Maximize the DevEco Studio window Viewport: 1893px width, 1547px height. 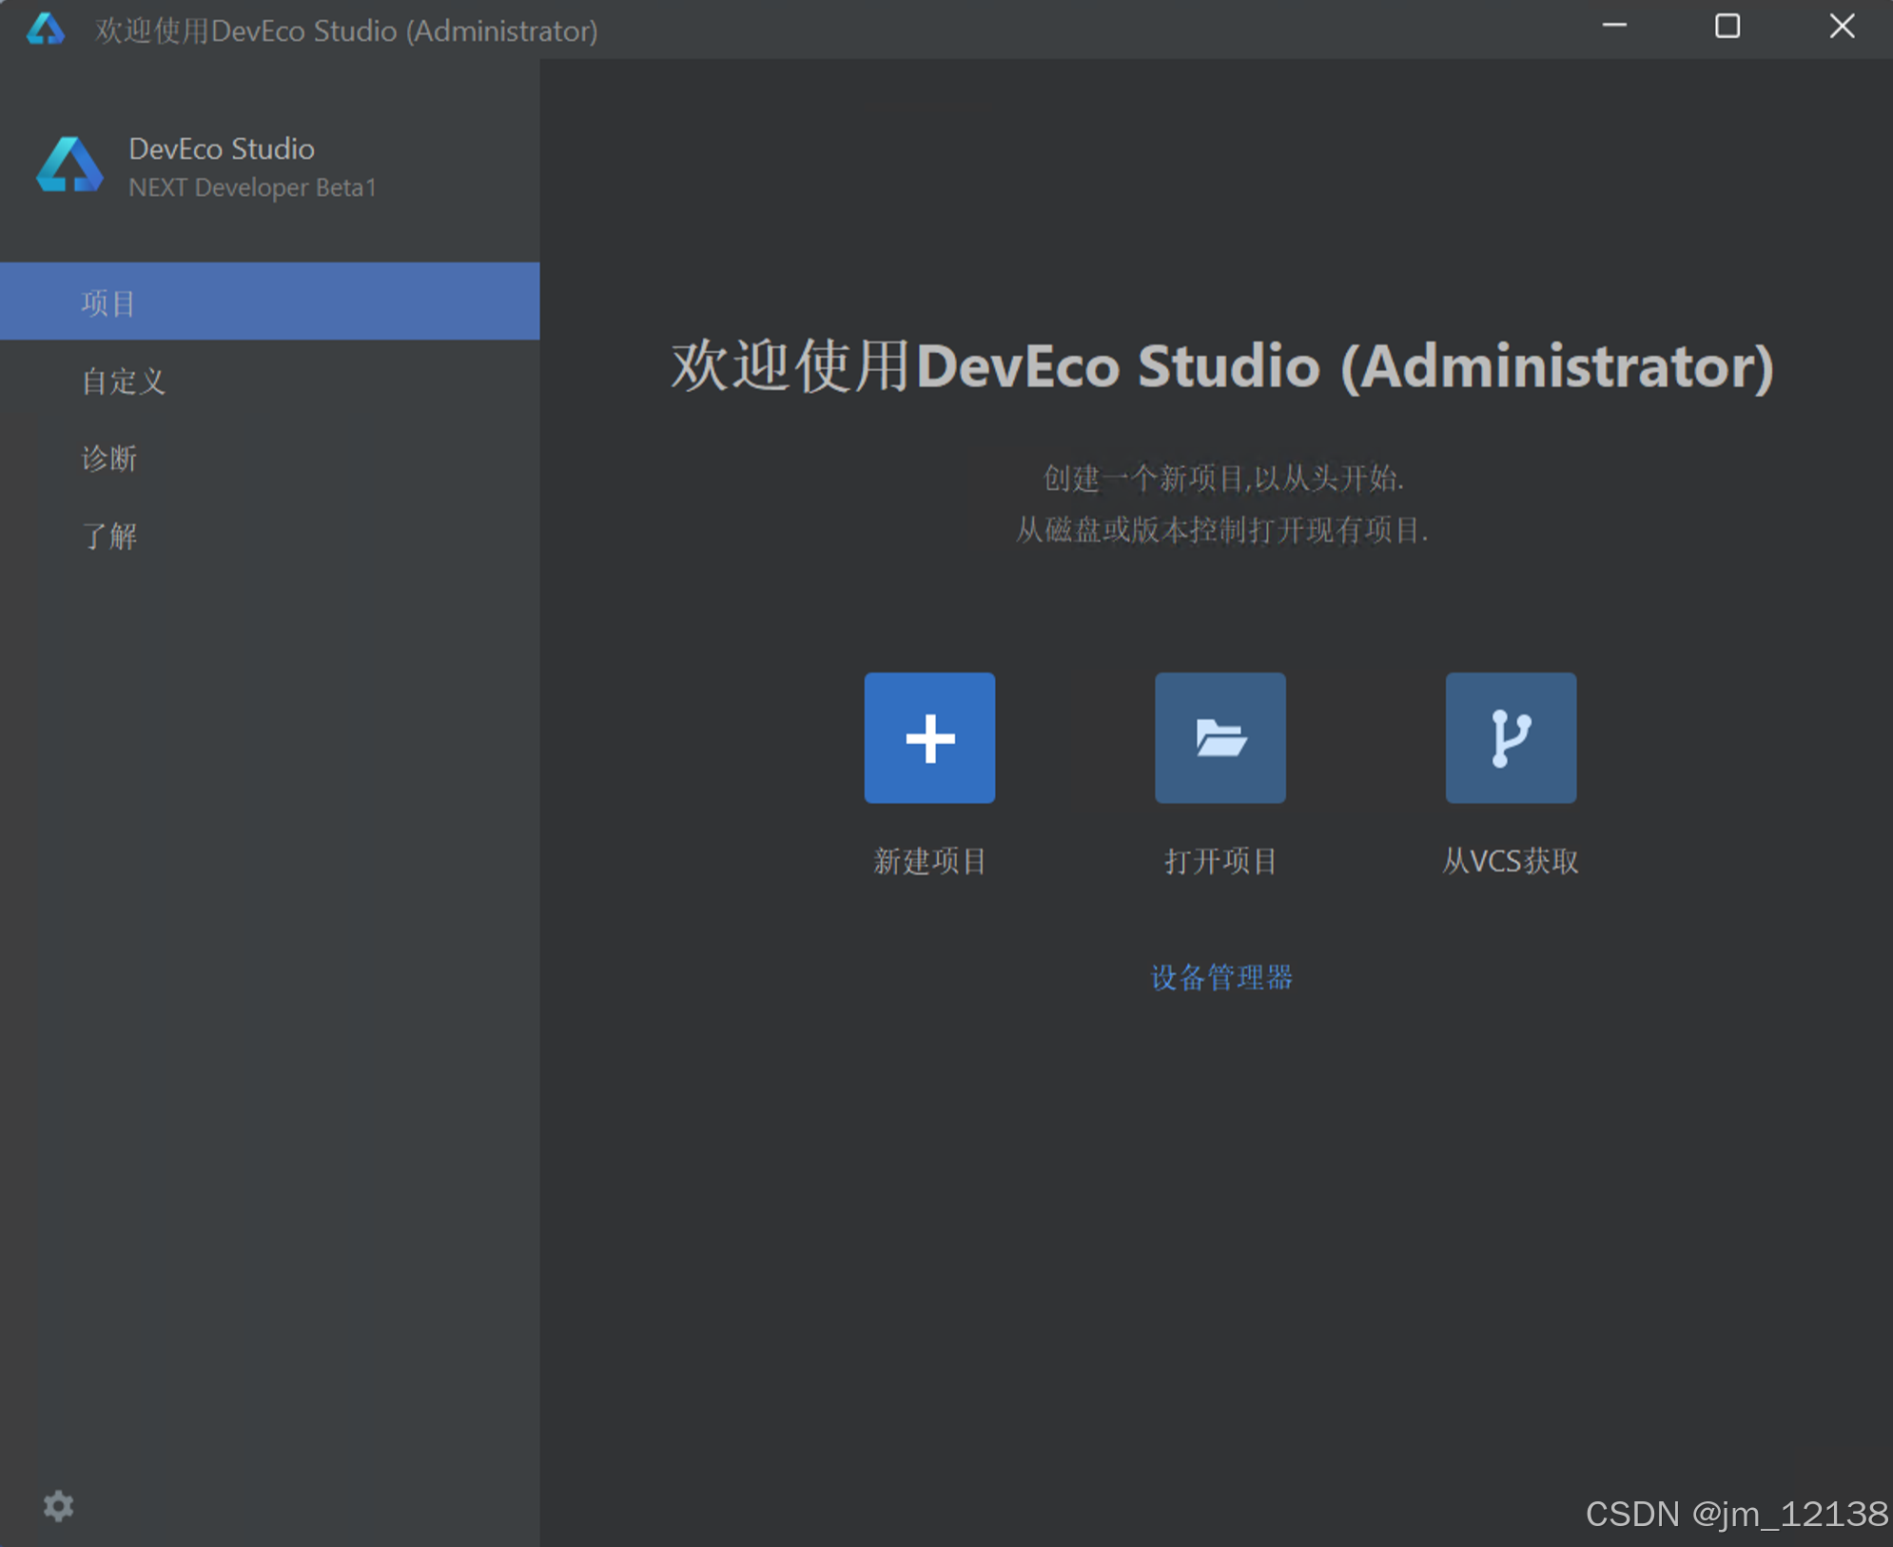click(x=1727, y=27)
